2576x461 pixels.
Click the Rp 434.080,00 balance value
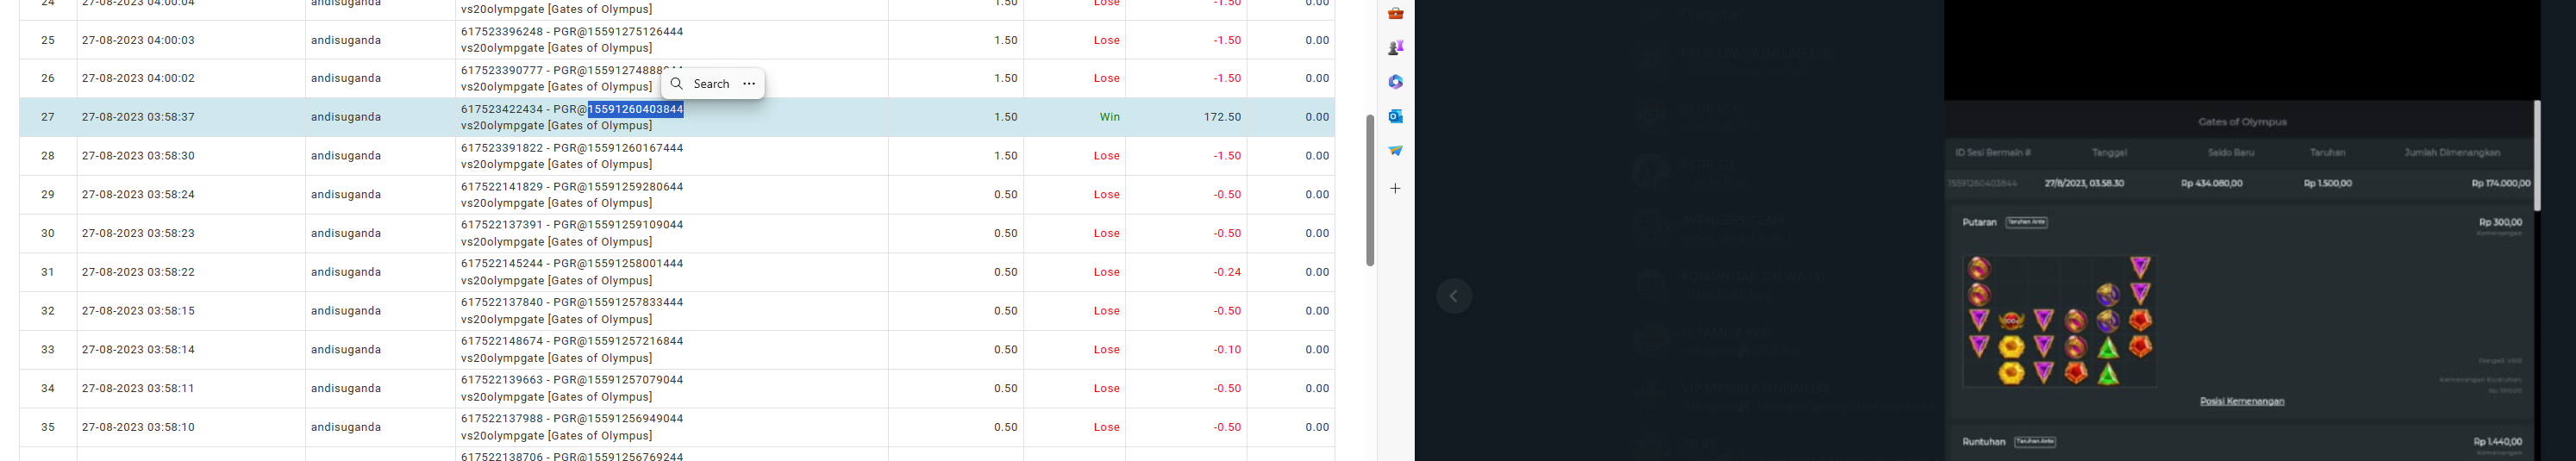point(2211,184)
